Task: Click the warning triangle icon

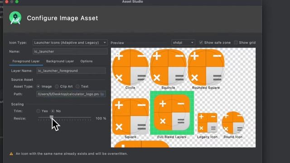Action: point(11,154)
